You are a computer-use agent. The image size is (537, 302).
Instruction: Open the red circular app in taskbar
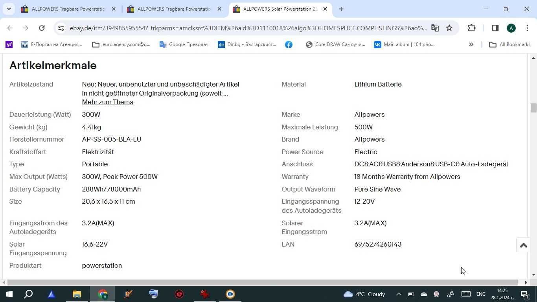pos(179,294)
